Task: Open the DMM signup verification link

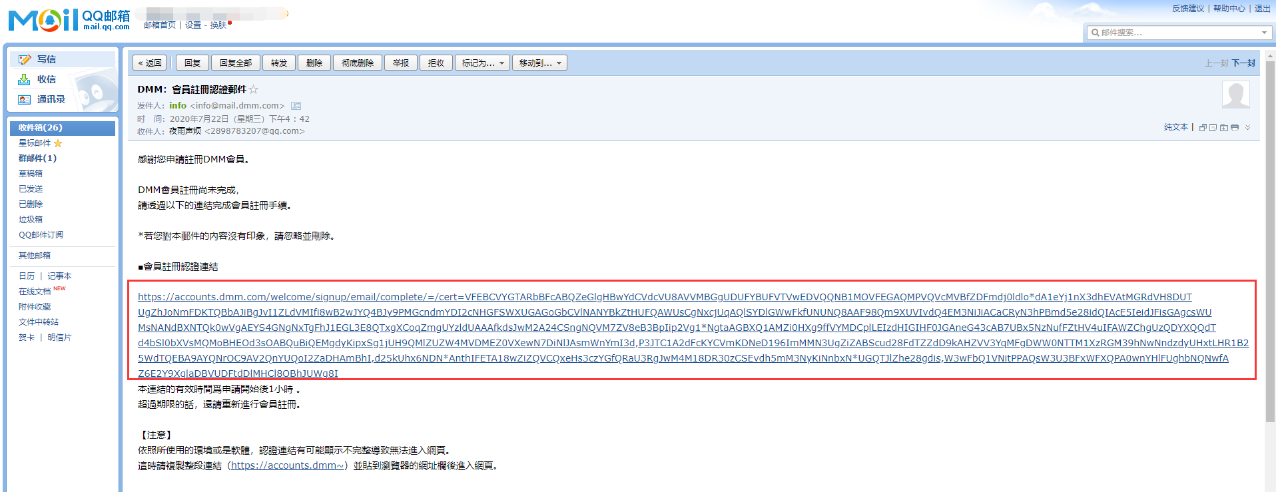Action: click(693, 335)
